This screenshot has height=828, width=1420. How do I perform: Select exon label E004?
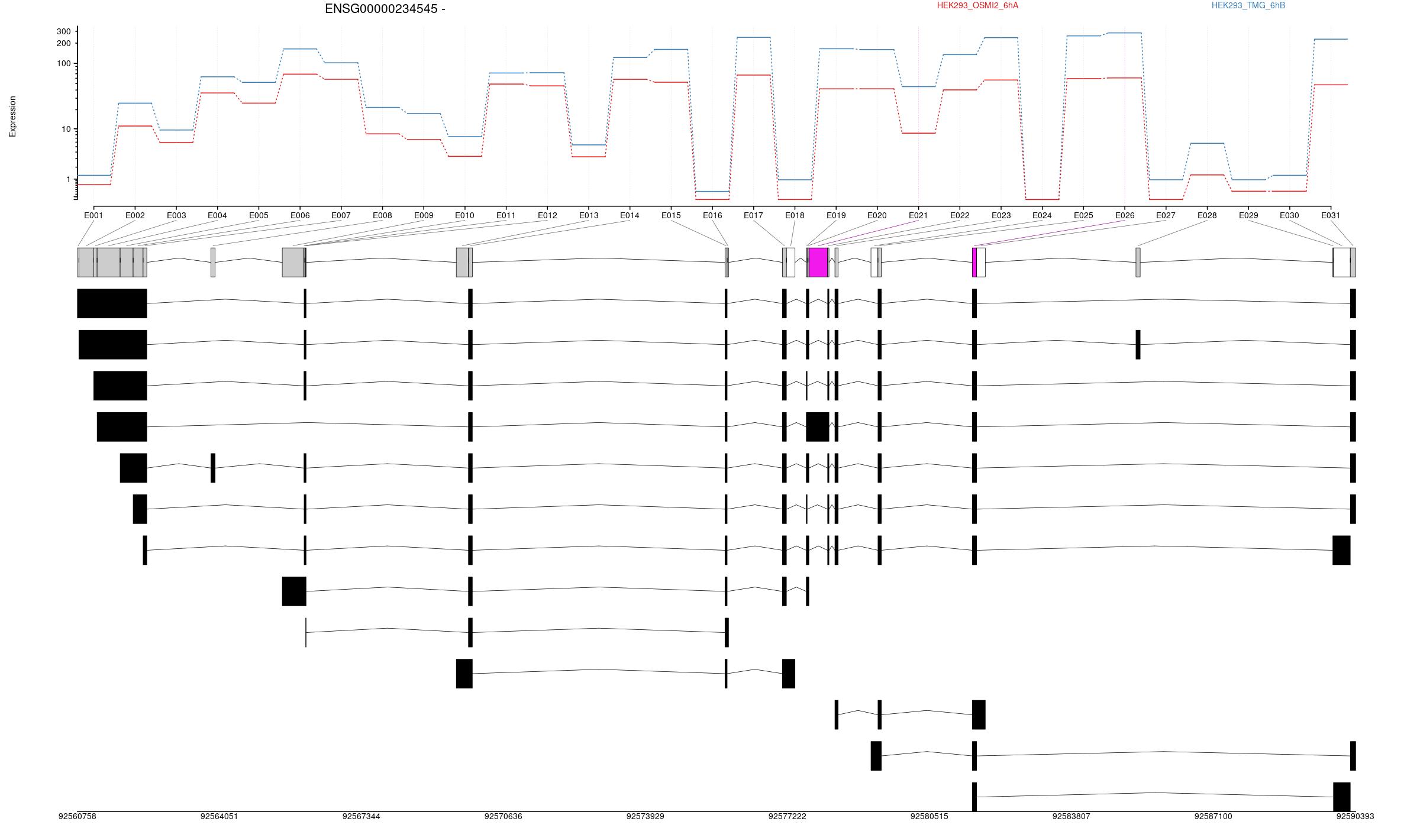[x=217, y=215]
